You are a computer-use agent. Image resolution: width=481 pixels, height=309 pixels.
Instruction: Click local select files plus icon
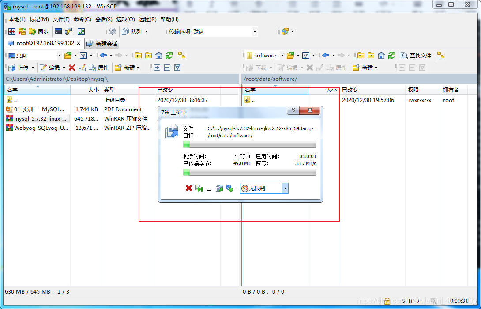[157, 68]
